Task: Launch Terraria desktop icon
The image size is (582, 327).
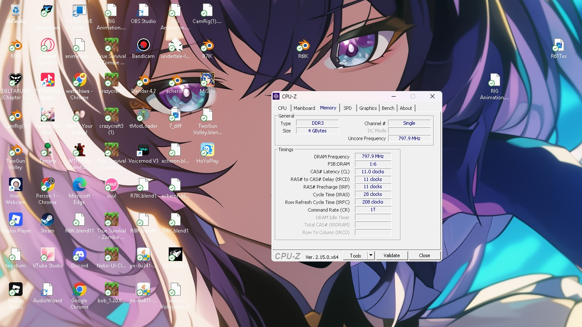Action: coord(47,153)
